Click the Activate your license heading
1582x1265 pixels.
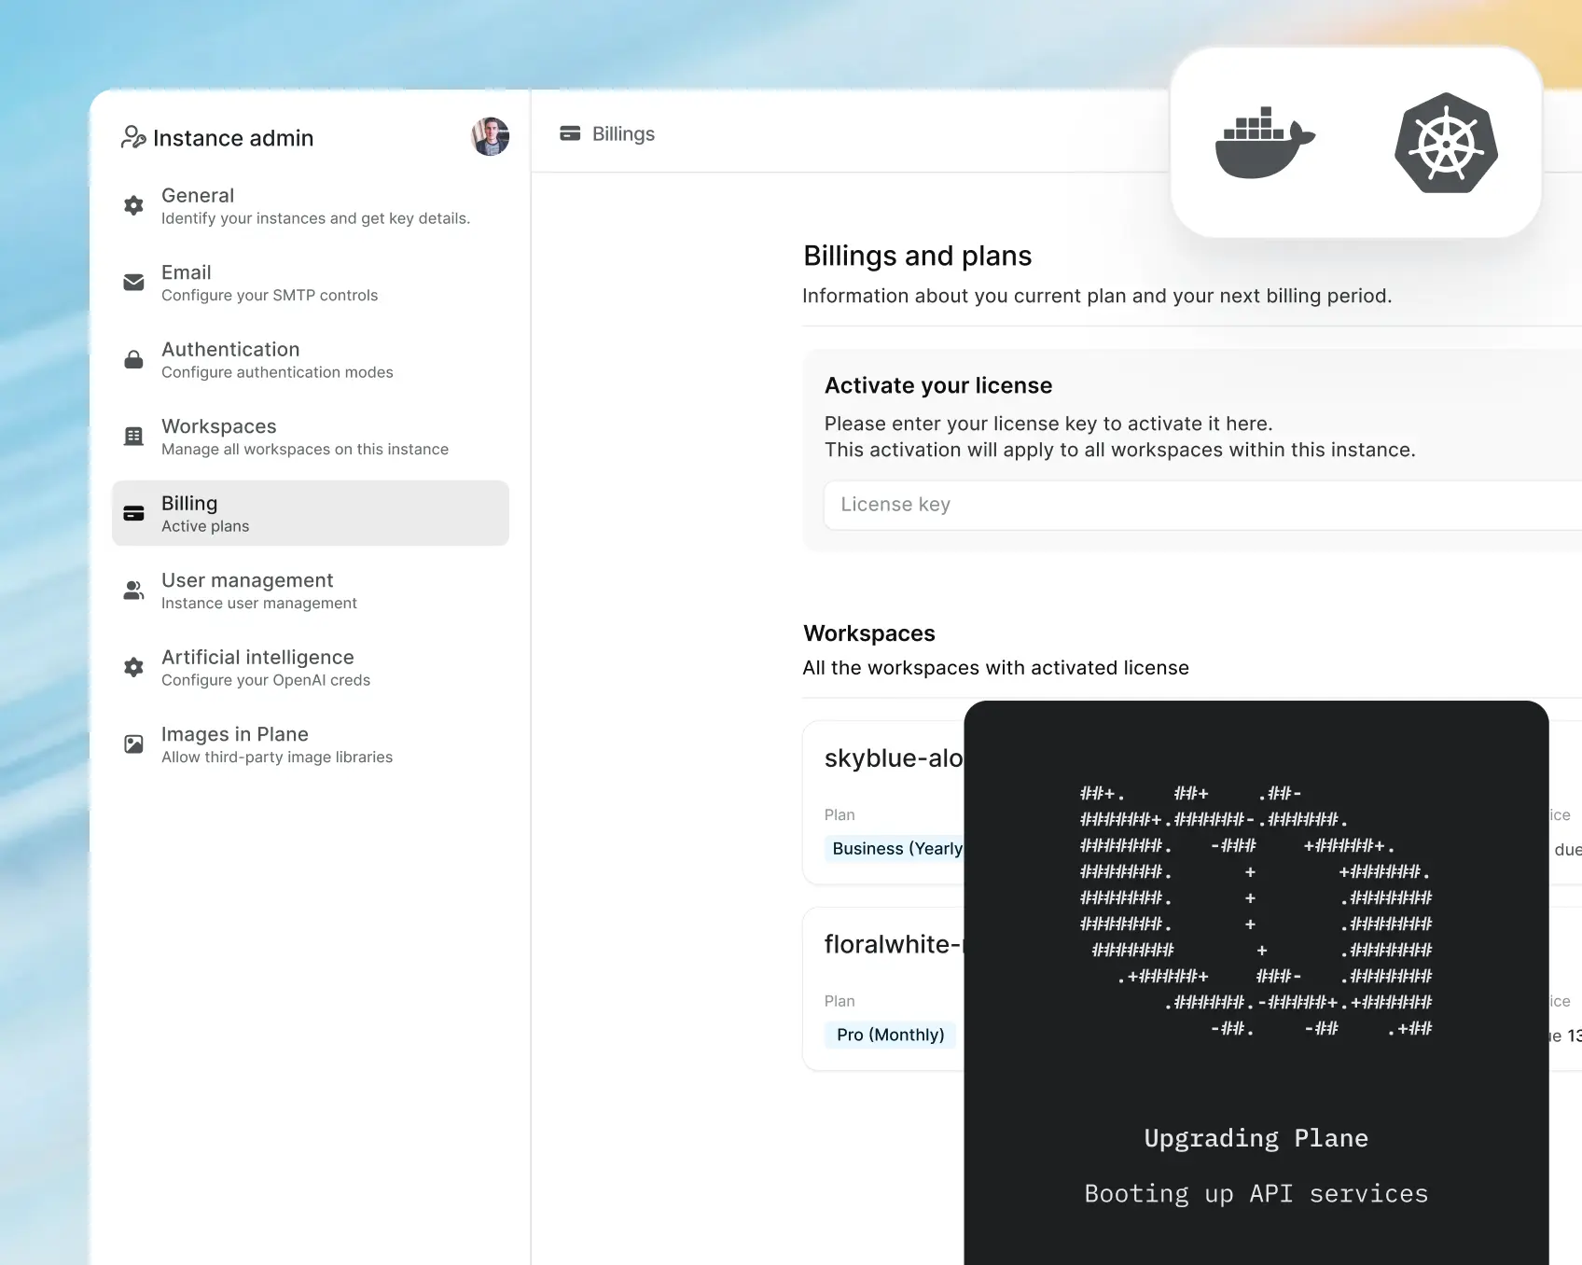pyautogui.click(x=938, y=385)
